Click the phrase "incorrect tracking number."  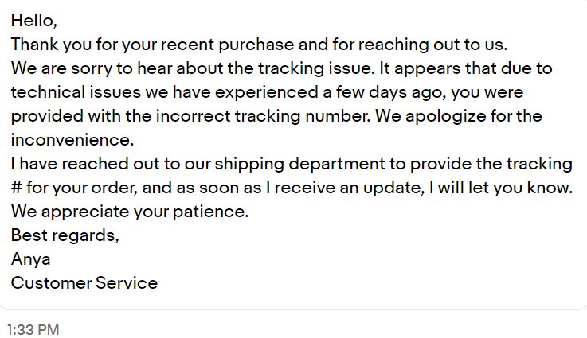[263, 116]
